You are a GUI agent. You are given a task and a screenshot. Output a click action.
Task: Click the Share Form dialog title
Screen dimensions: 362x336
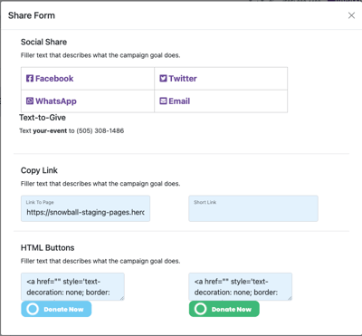click(32, 15)
